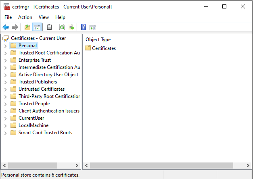Viewport: 253px width, 179px height.
Task: Go up one level folder icon
Action: click(x=27, y=27)
